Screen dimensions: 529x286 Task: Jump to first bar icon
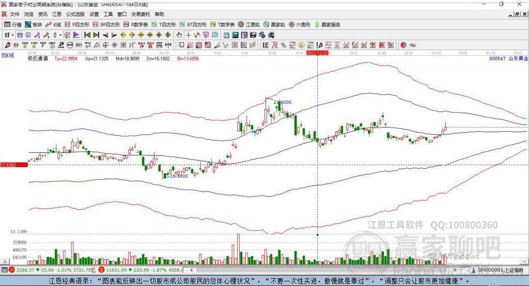(87, 35)
